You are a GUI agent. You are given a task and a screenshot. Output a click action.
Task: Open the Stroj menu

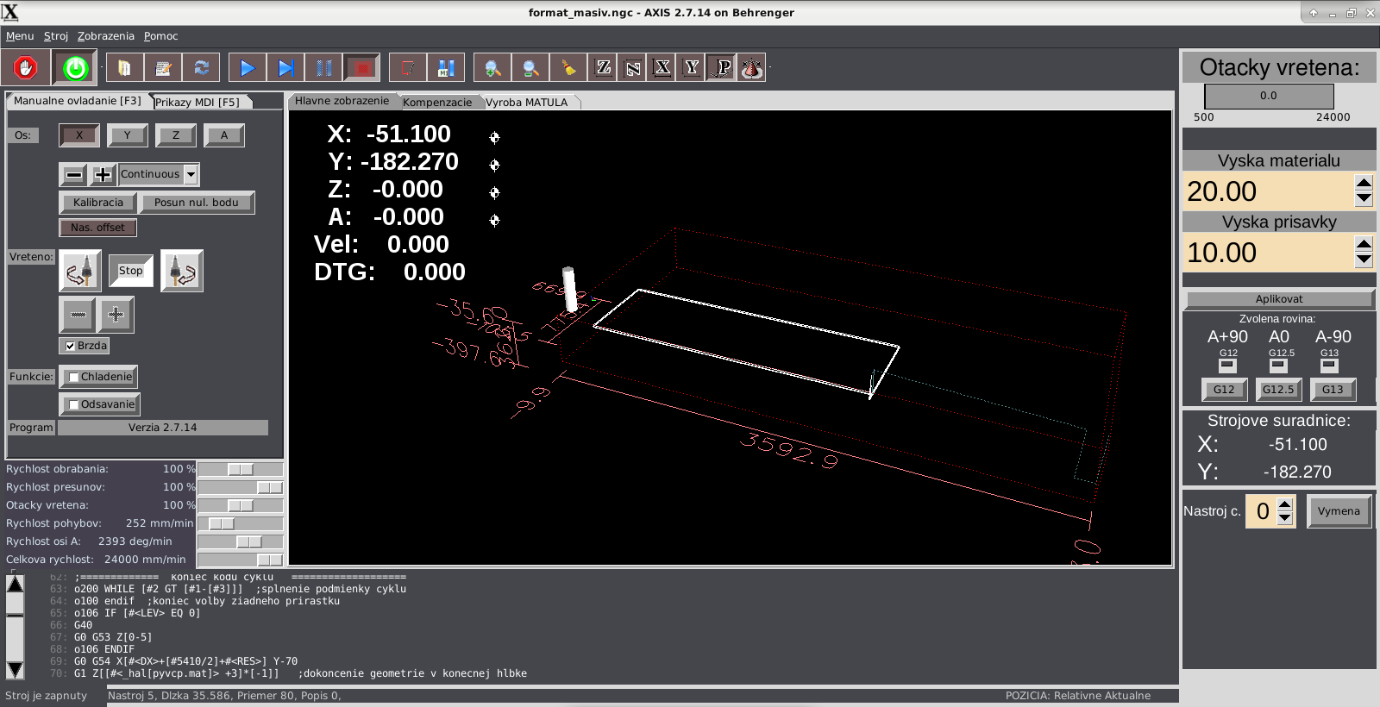[x=56, y=36]
